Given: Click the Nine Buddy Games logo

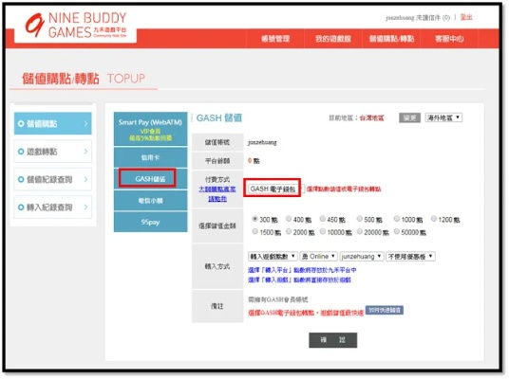Looking at the screenshot, I should pyautogui.click(x=76, y=26).
